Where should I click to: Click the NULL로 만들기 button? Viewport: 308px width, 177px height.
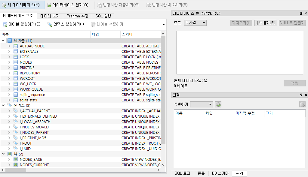(x=292, y=23)
